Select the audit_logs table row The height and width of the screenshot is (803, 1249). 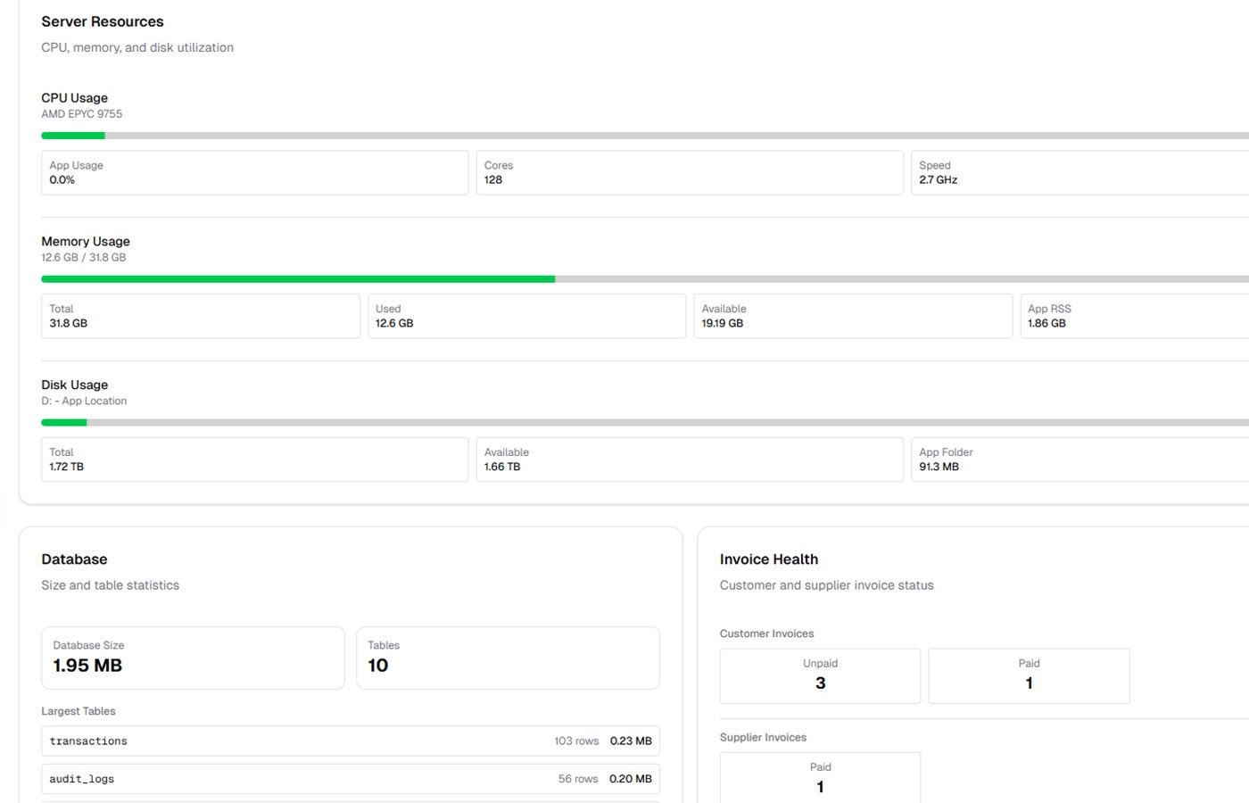[350, 778]
